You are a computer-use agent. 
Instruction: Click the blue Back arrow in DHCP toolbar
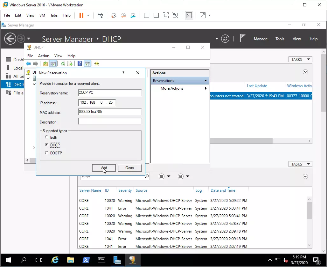tap(28, 63)
